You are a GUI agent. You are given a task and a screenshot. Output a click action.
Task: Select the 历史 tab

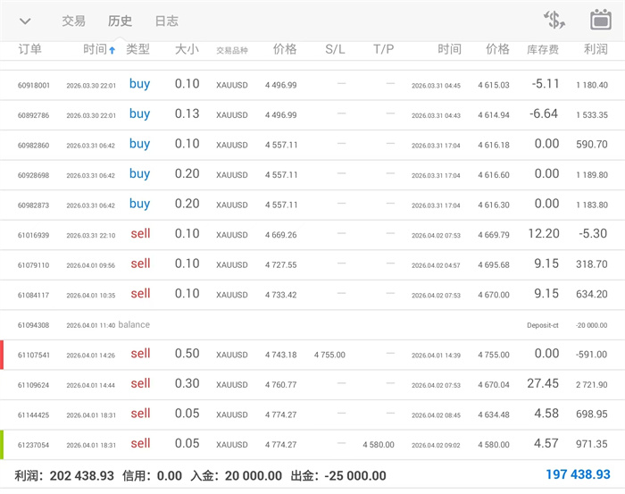120,21
